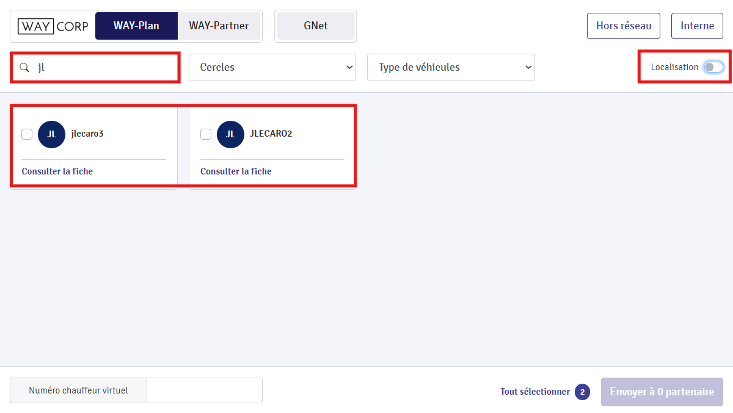
Task: Open Consulter la fiche for jlecaro3
Action: pyautogui.click(x=57, y=171)
